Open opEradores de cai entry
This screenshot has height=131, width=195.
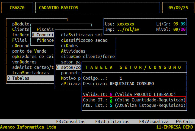pyautogui.click(x=33, y=57)
